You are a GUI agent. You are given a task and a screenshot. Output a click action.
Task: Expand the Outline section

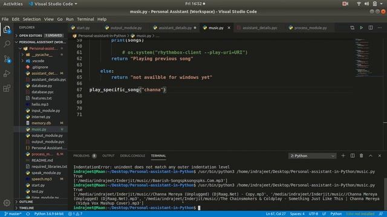[41, 202]
